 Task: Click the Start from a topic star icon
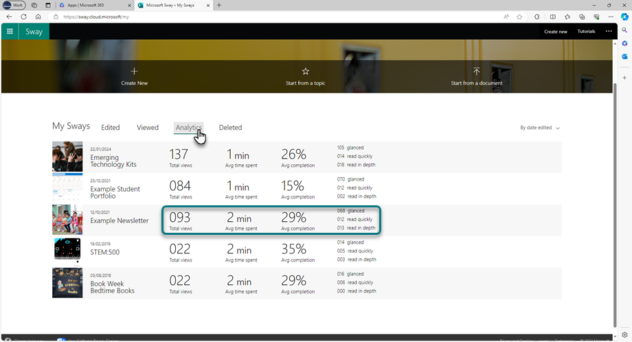[306, 71]
